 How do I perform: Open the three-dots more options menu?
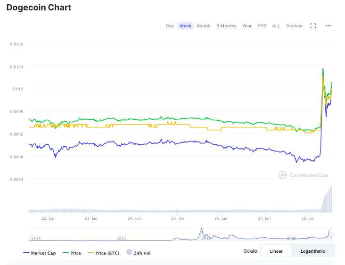click(328, 26)
